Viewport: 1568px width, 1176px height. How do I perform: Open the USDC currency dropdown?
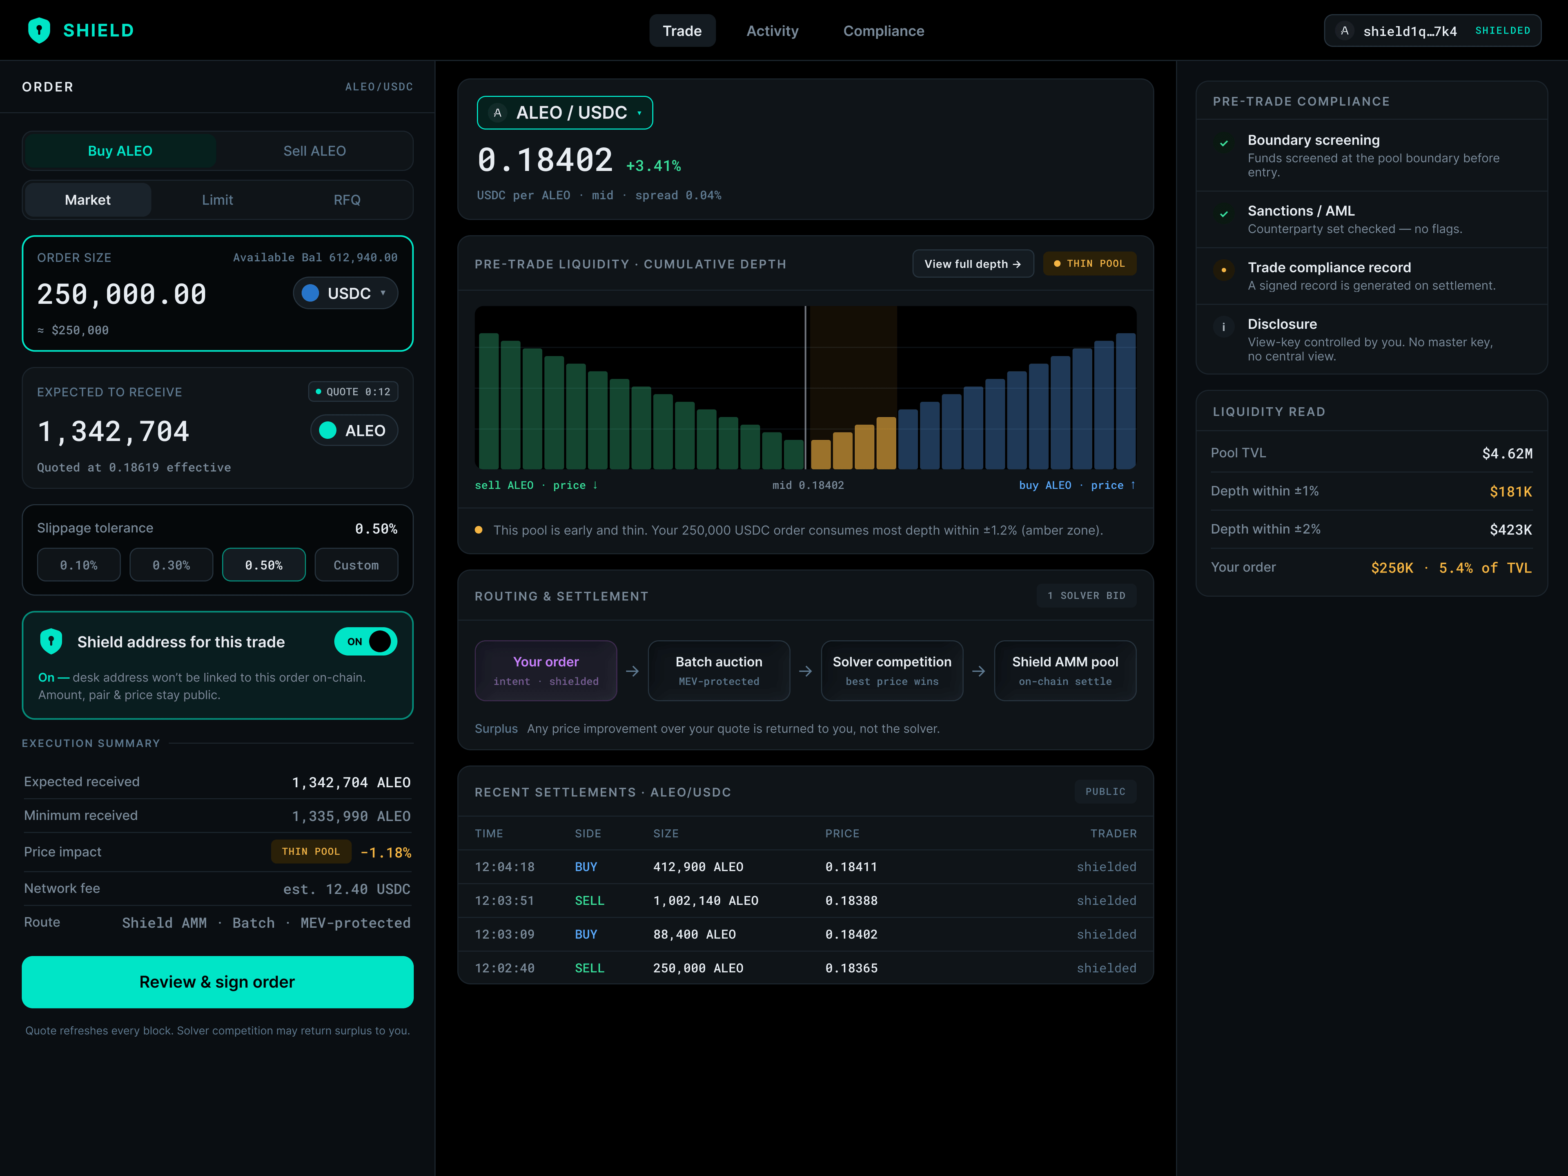tap(345, 293)
